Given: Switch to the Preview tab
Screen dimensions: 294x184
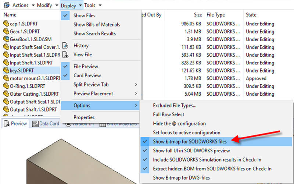Looking at the screenshot, I should pyautogui.click(x=15, y=124).
